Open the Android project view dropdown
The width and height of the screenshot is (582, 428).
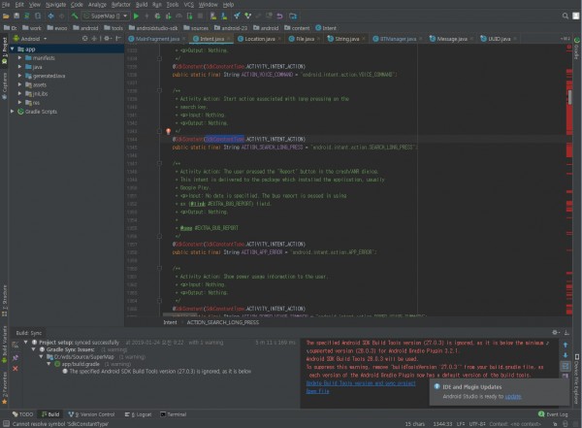tap(30, 39)
